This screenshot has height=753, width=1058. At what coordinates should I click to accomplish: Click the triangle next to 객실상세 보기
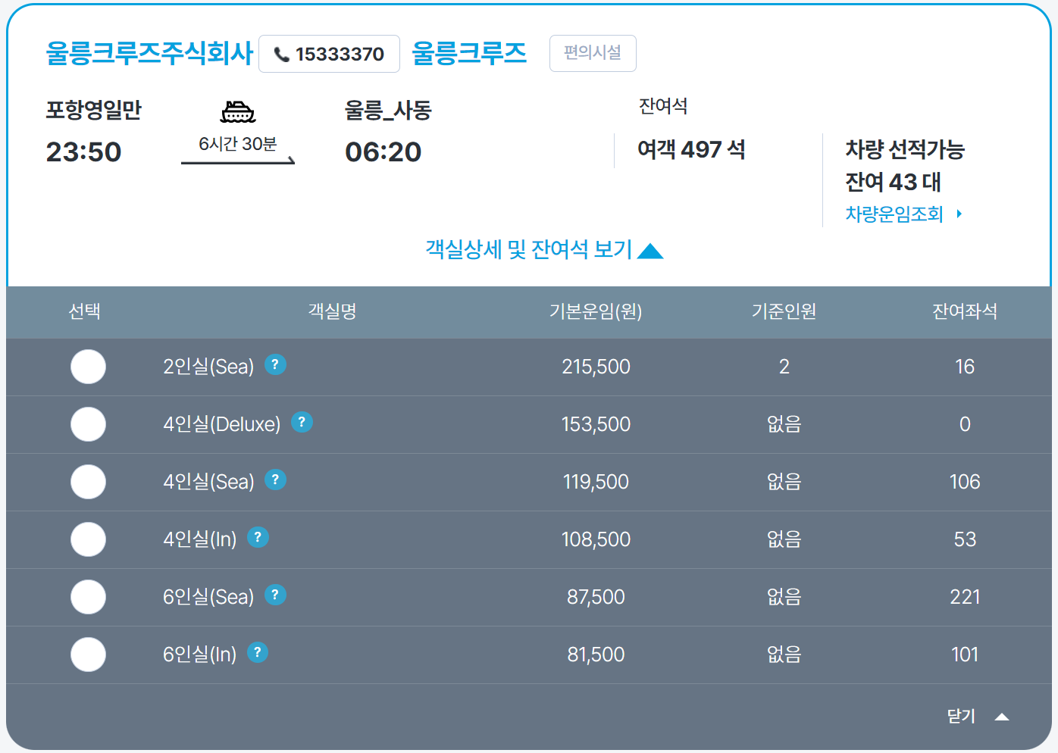650,251
